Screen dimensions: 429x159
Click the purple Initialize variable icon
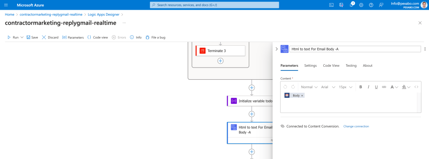point(234,101)
